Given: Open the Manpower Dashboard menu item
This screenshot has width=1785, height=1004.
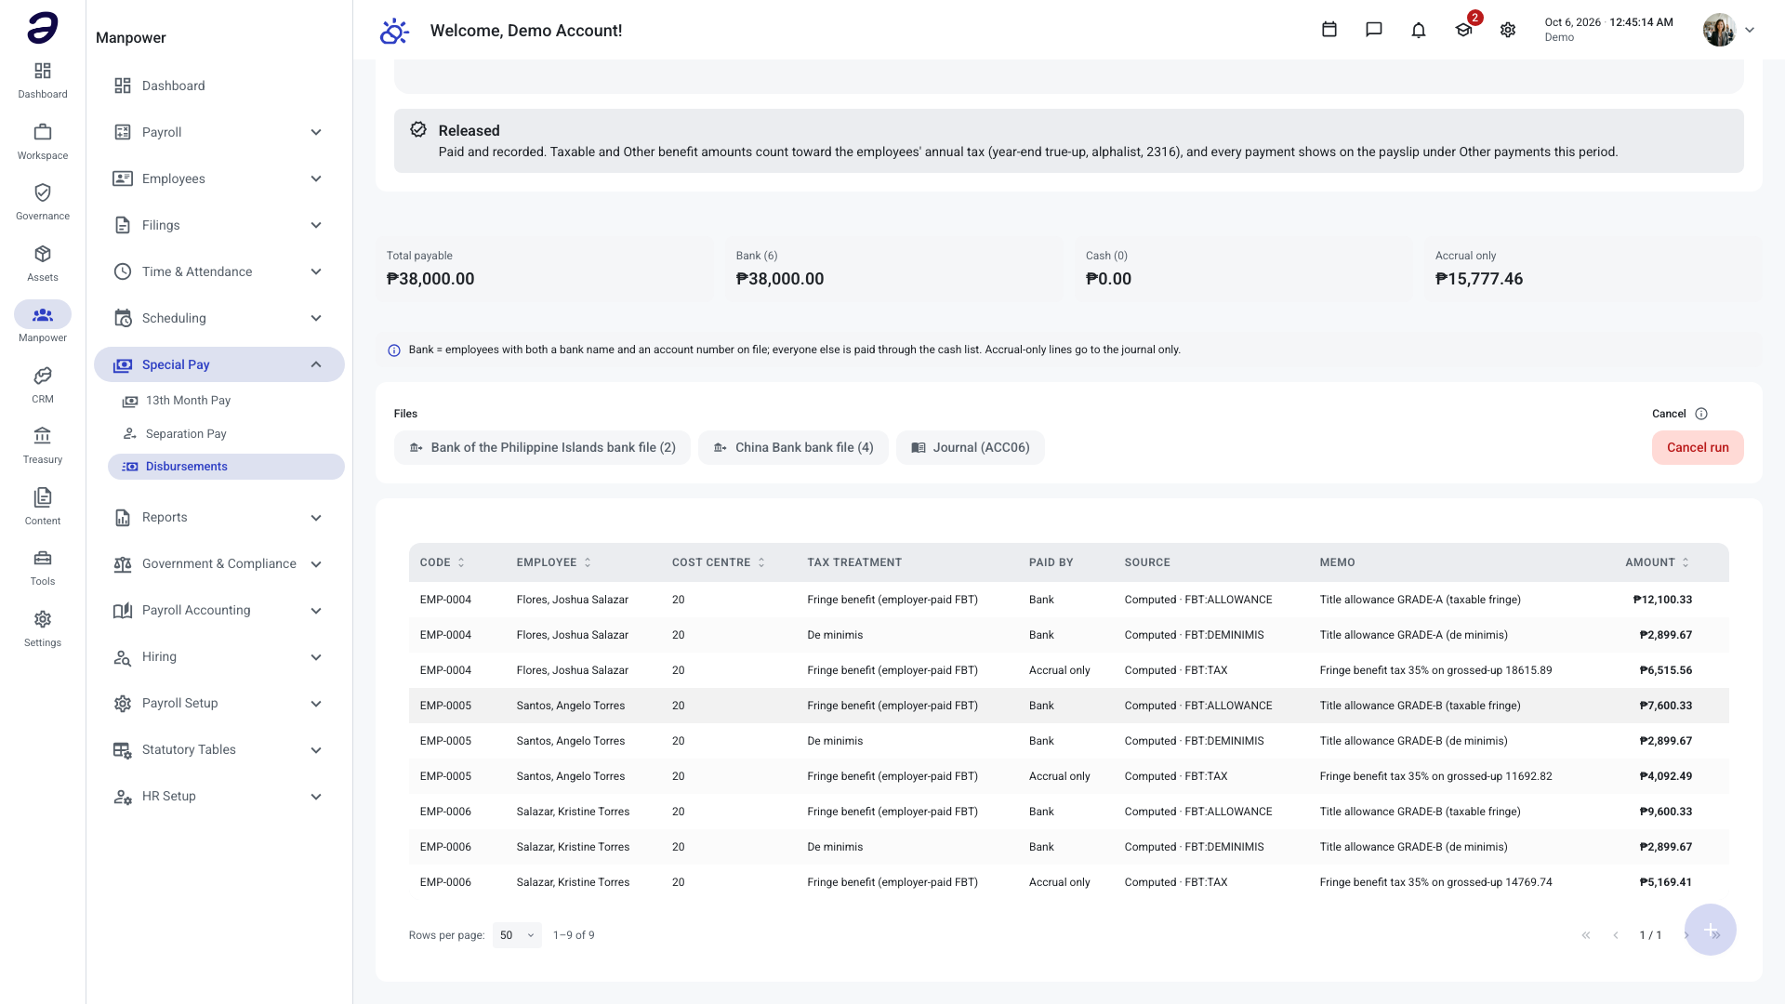Looking at the screenshot, I should (219, 86).
